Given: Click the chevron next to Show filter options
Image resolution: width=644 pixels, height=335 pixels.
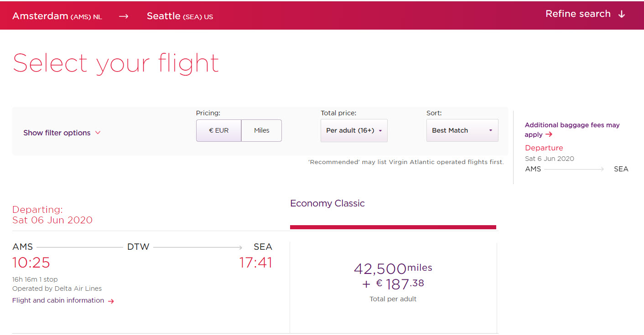Looking at the screenshot, I should [x=98, y=133].
